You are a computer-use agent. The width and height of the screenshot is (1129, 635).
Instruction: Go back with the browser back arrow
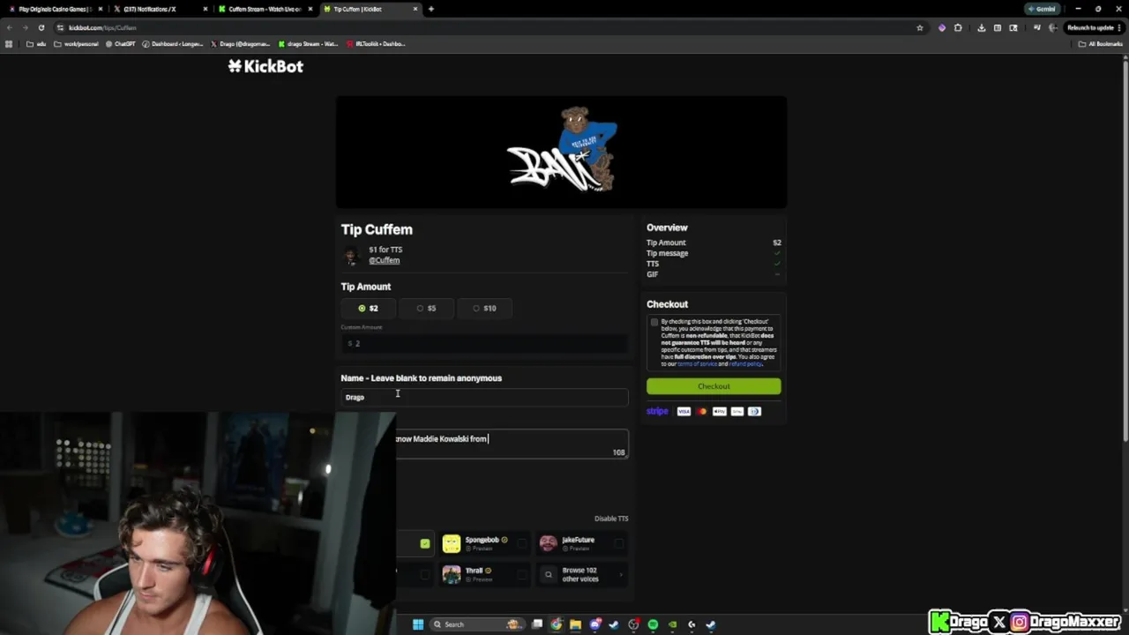[x=10, y=27]
